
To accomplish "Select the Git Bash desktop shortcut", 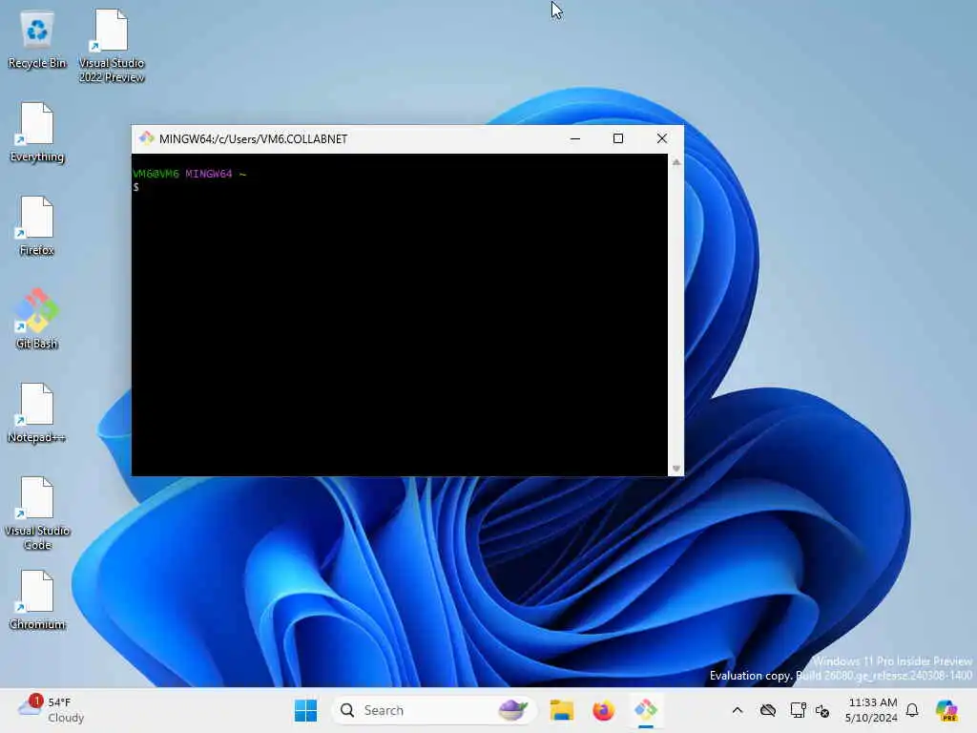I will pyautogui.click(x=37, y=319).
